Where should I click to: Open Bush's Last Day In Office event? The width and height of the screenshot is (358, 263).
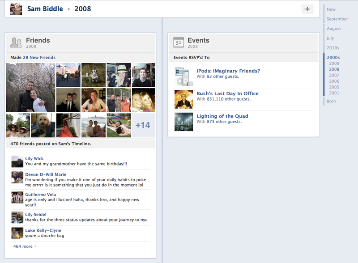click(x=228, y=93)
